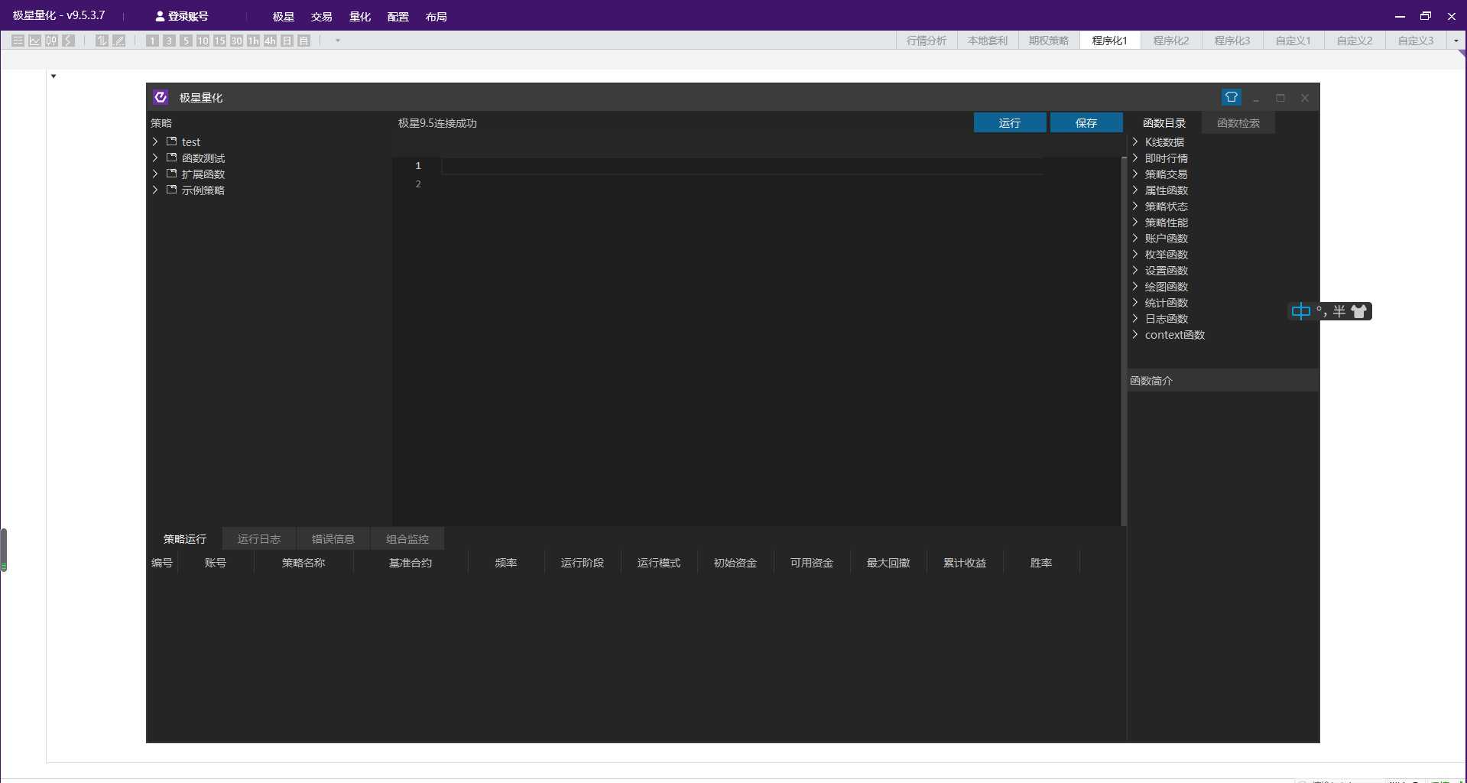This screenshot has width=1467, height=783.
Task: Select 日志函数 in function directory
Action: (x=1166, y=319)
